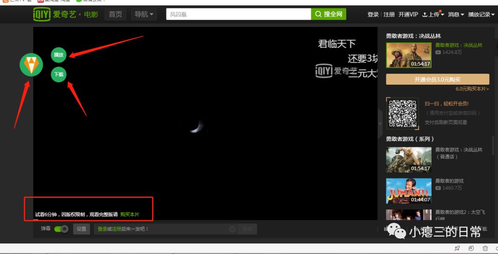This screenshot has width=498, height=254.
Task: Click the green 登录 link in comment bar
Action: point(102,229)
